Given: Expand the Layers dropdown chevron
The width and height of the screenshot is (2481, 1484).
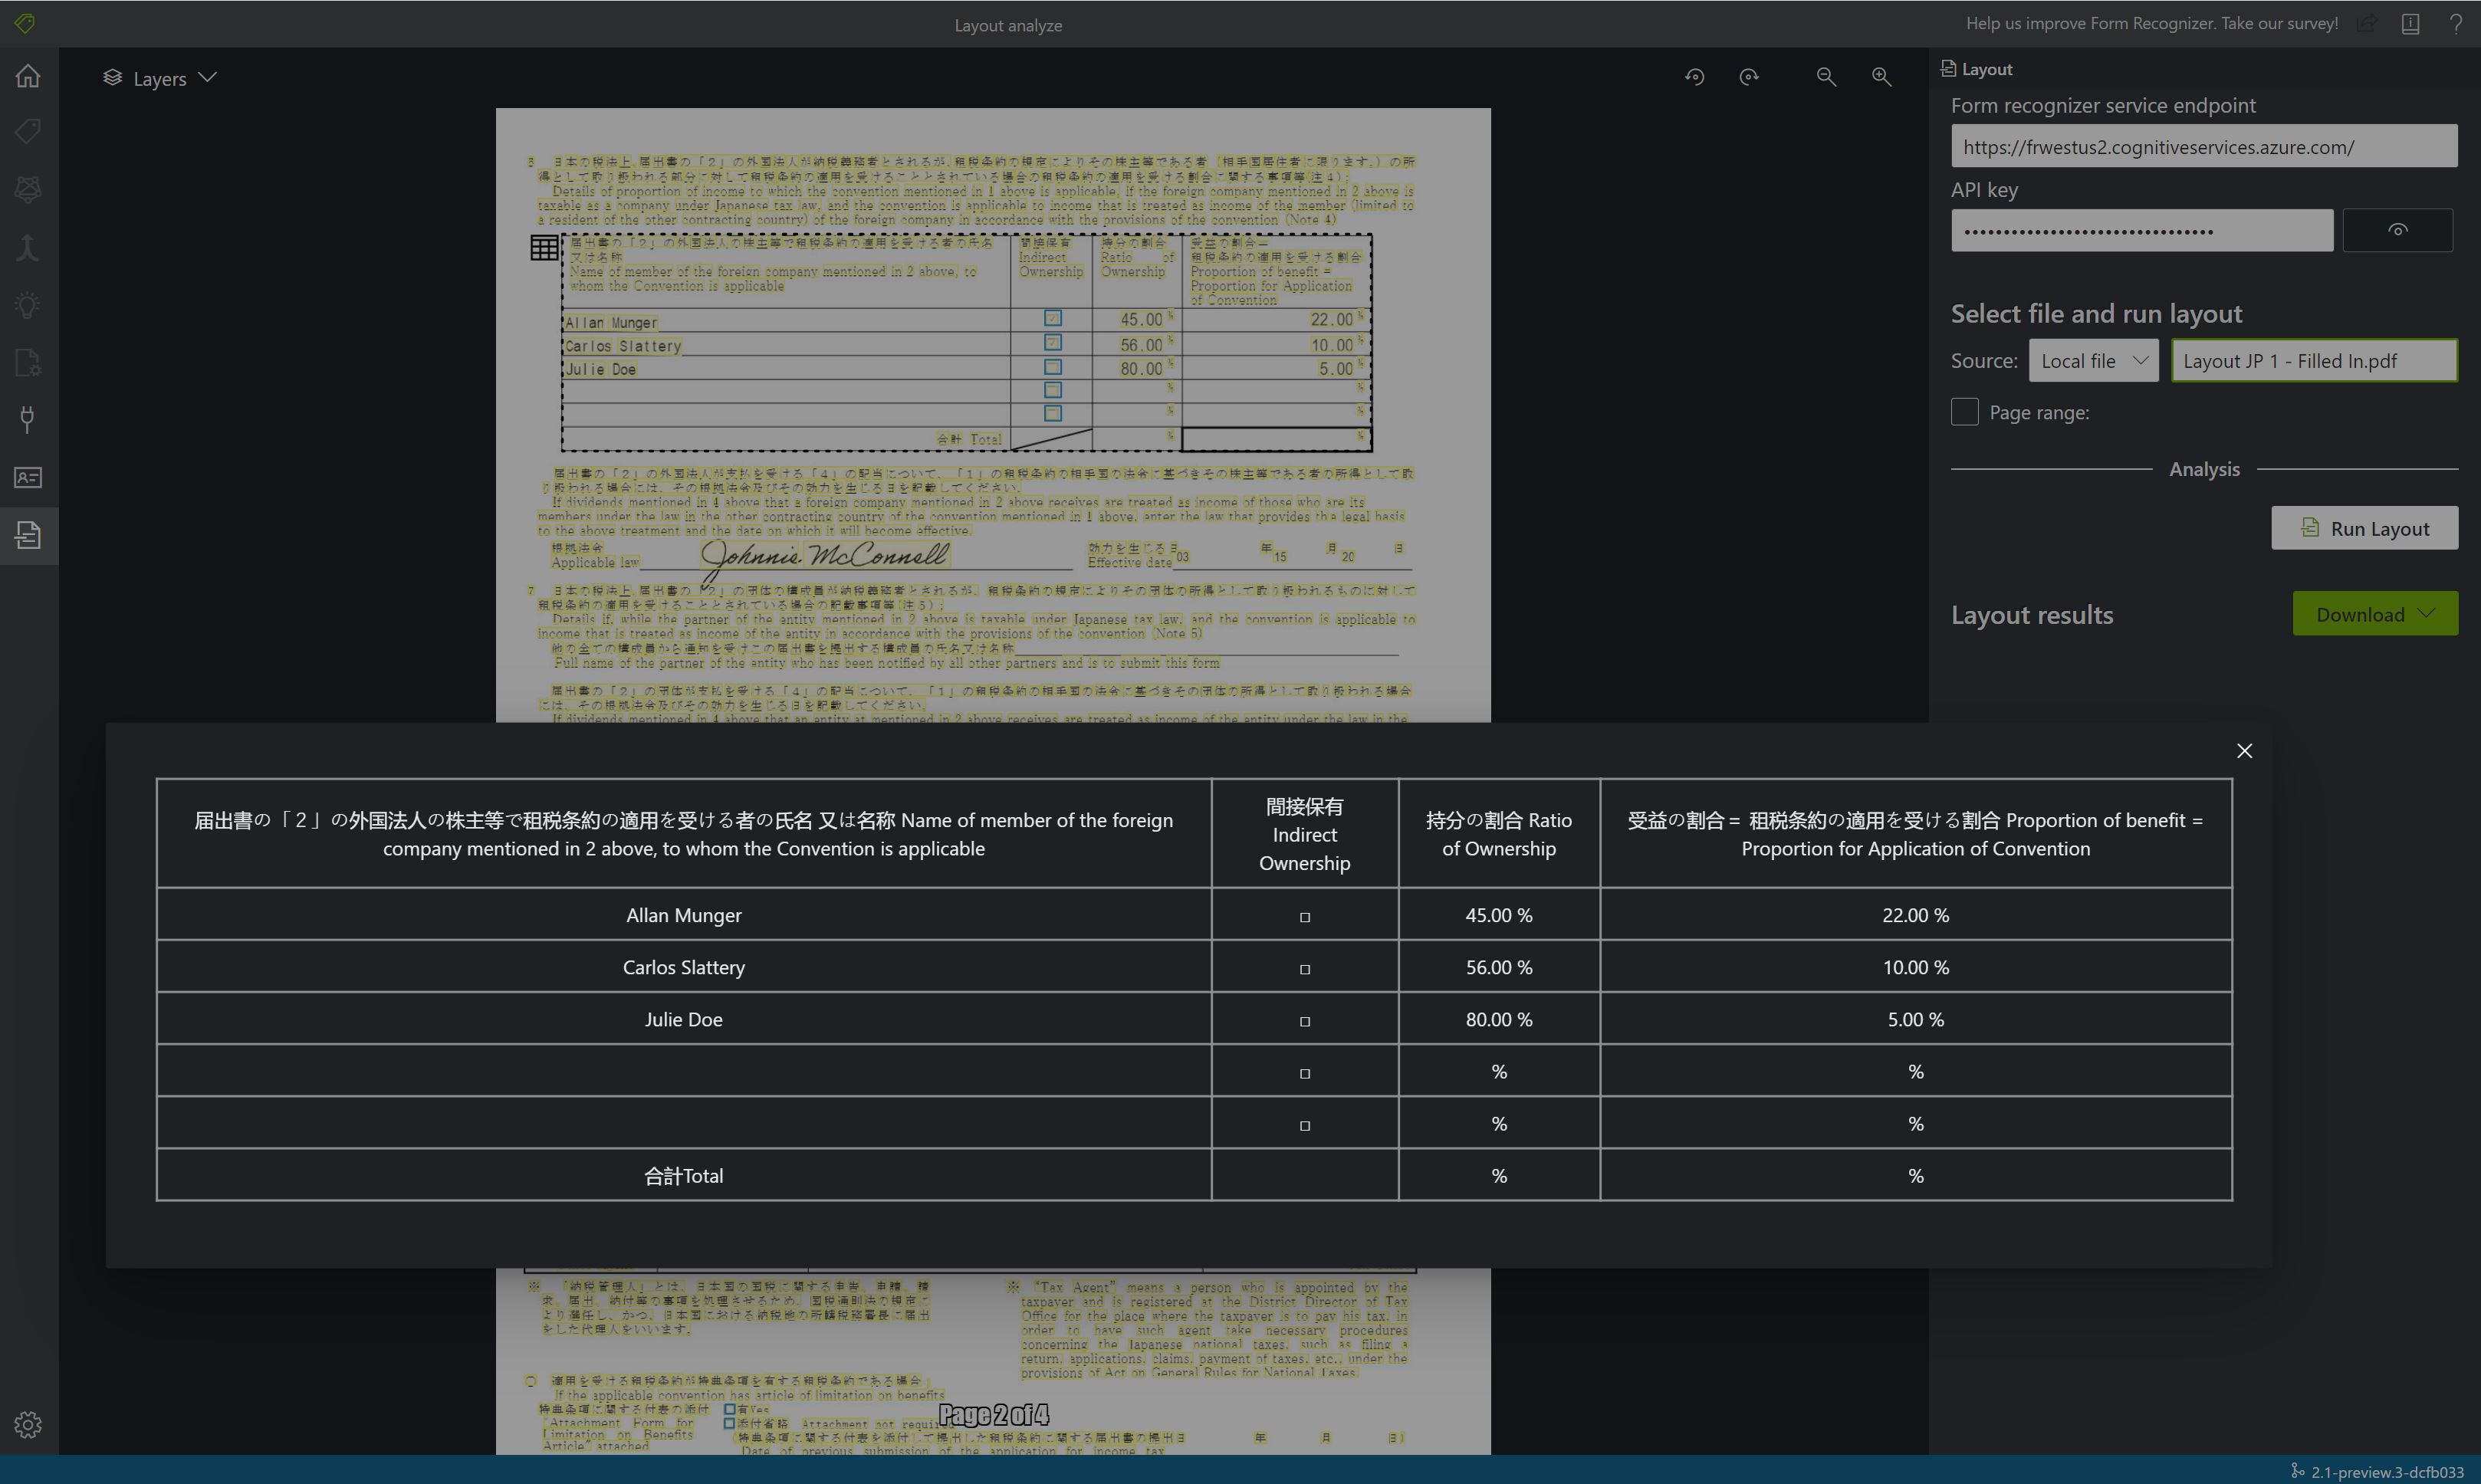Looking at the screenshot, I should 210,77.
